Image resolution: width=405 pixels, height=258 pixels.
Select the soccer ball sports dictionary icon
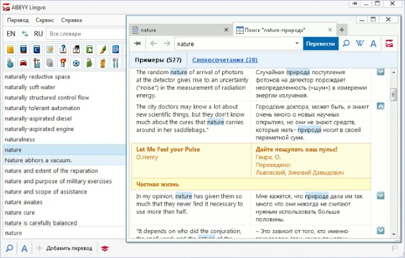click(x=76, y=63)
